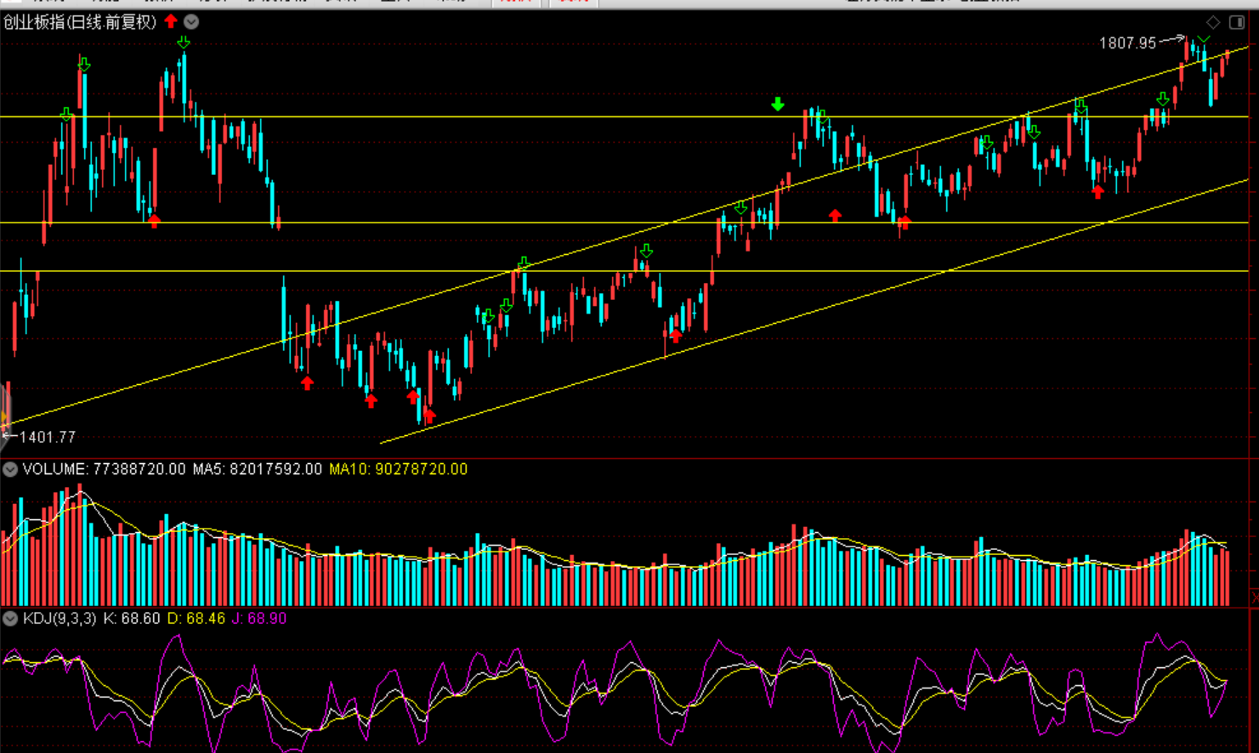Click the white MA5 volume average label
The height and width of the screenshot is (753, 1259).
258,469
